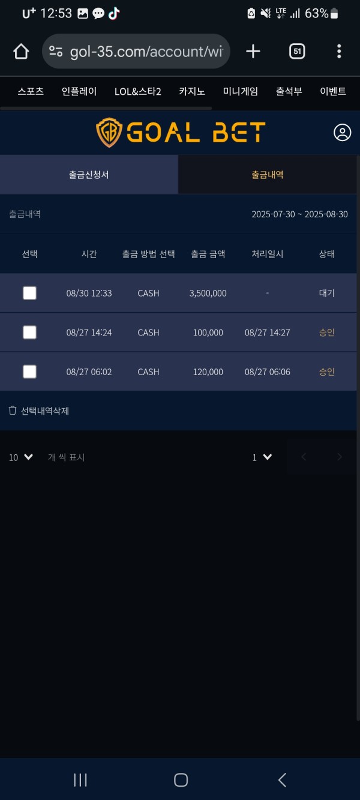Screen dimensions: 360x800
Task: Open the page number dropdown showing 1
Action: pos(262,457)
